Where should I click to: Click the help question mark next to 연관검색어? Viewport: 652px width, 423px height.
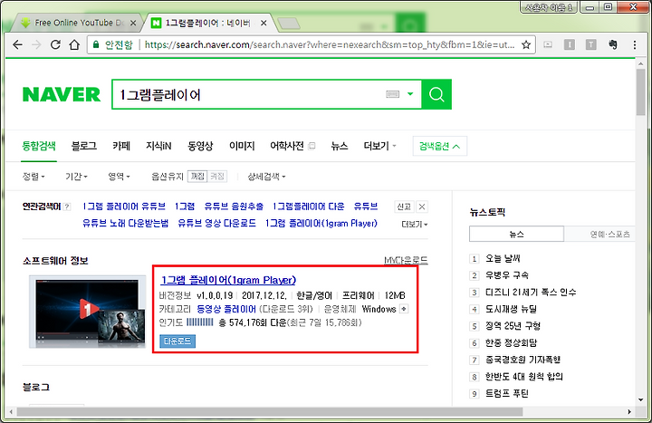tap(67, 207)
